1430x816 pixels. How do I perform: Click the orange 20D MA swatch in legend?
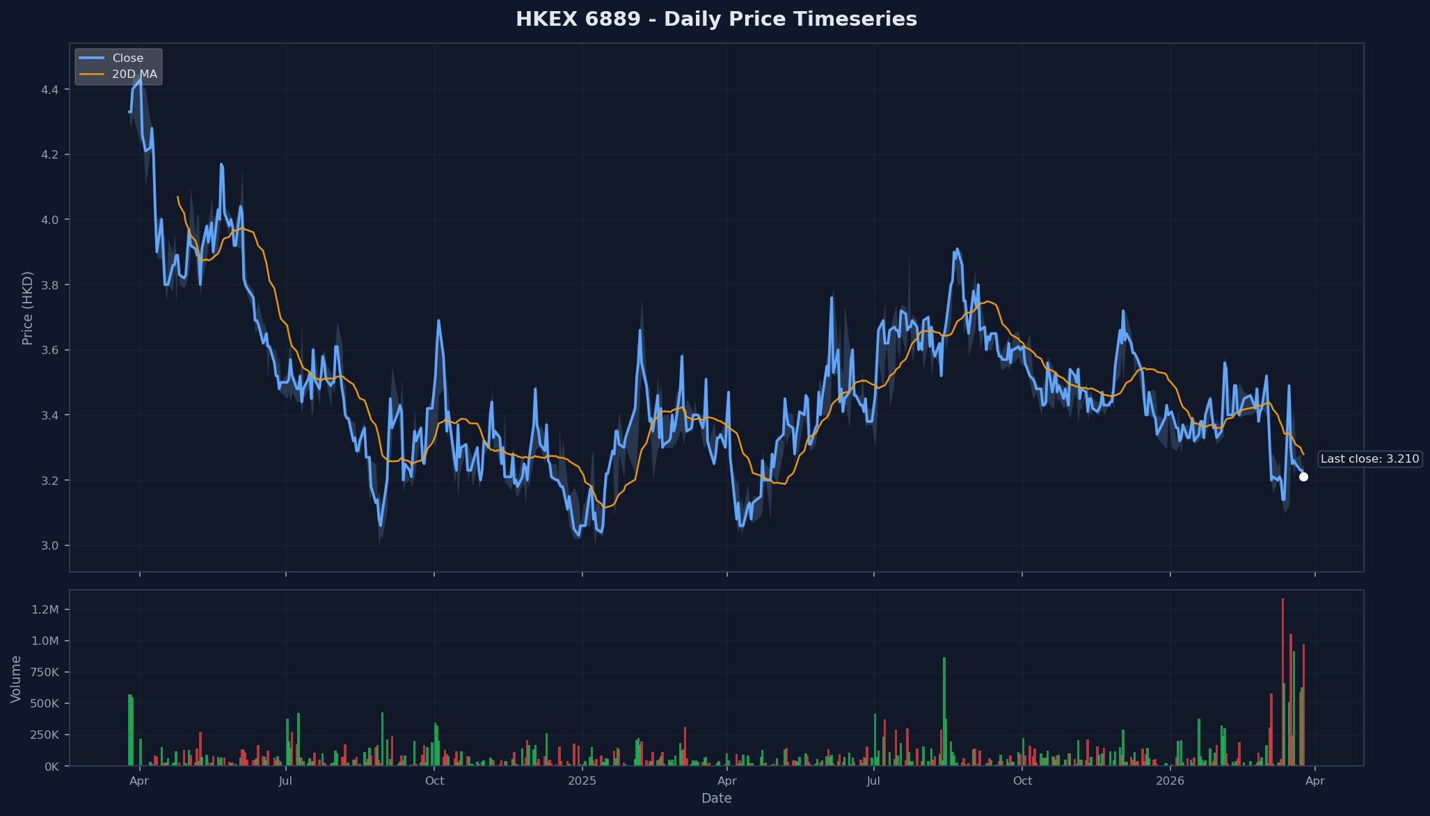(x=91, y=74)
